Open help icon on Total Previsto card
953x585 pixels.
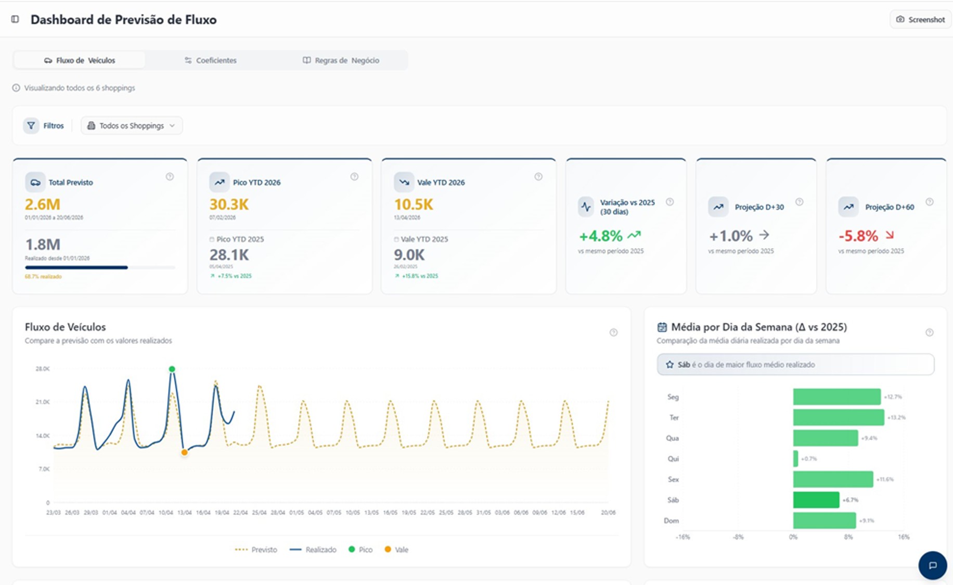(x=170, y=177)
